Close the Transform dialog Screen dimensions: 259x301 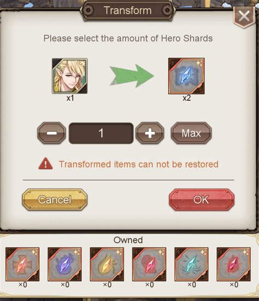pyautogui.click(x=244, y=16)
